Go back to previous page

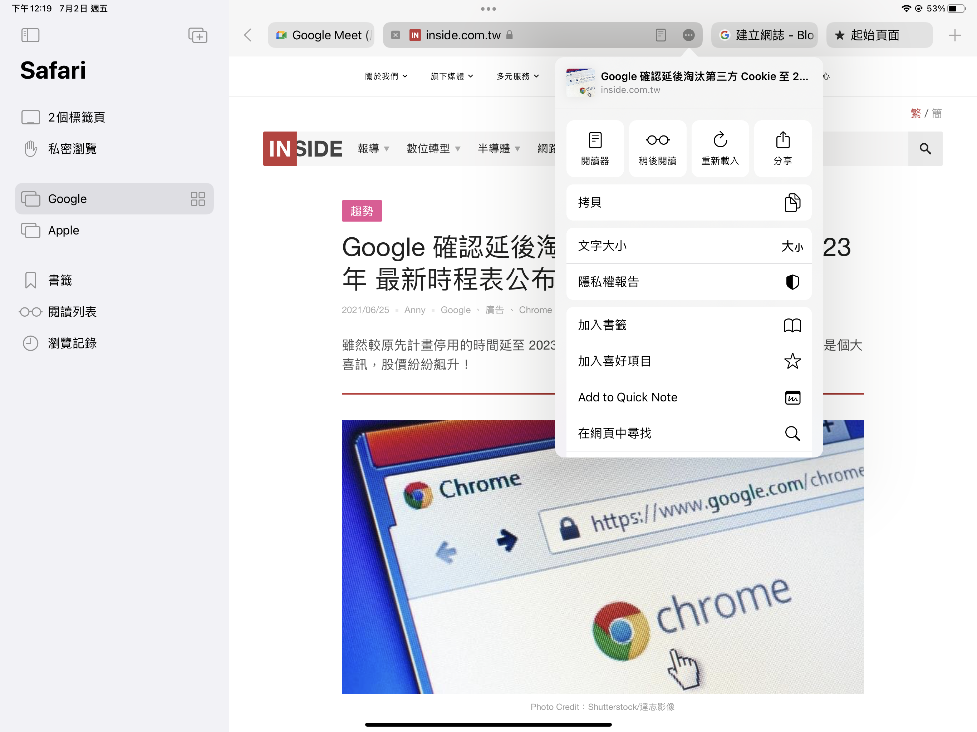(x=248, y=35)
